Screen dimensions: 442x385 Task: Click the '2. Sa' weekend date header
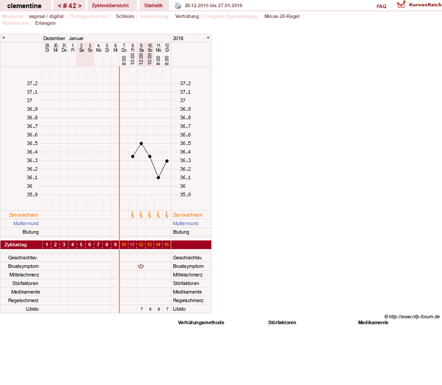[81, 48]
